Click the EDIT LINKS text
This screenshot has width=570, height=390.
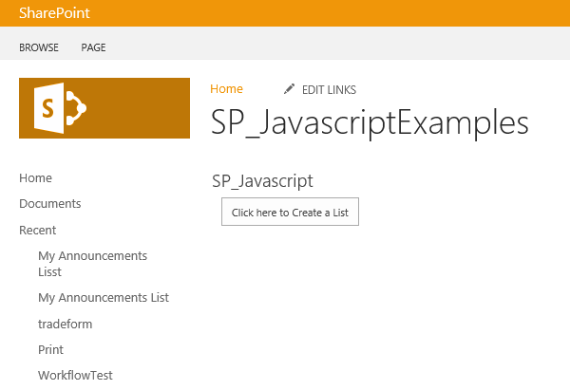point(329,89)
